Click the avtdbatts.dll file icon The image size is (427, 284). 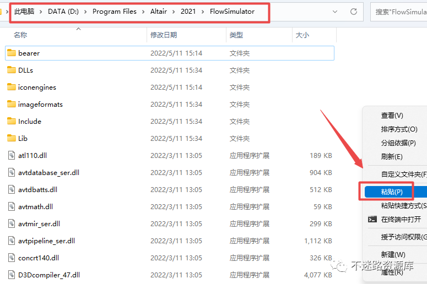coord(12,189)
